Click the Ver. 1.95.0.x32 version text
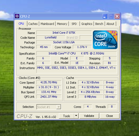 point(46,117)
